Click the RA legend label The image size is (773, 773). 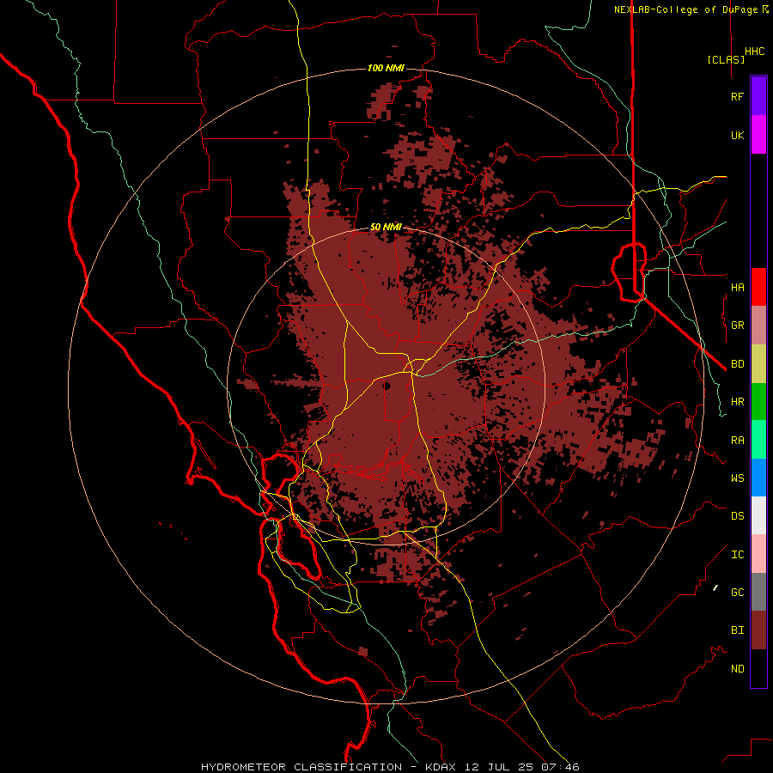pos(737,441)
